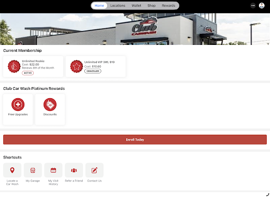
Task: Click the Cost: $22.00 text
Action: (31, 64)
